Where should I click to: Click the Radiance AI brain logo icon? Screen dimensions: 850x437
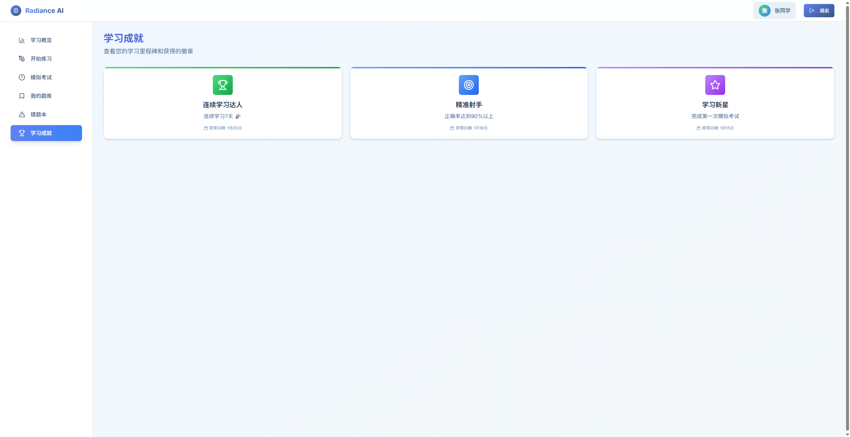16,11
